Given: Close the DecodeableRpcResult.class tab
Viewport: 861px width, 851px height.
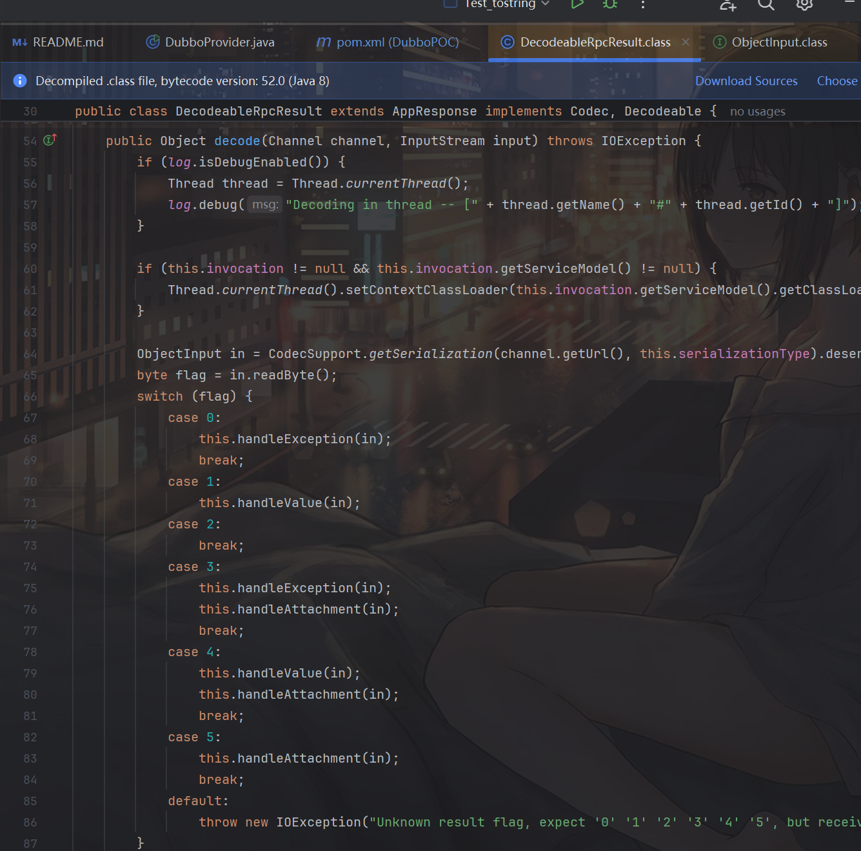Looking at the screenshot, I should (x=686, y=42).
